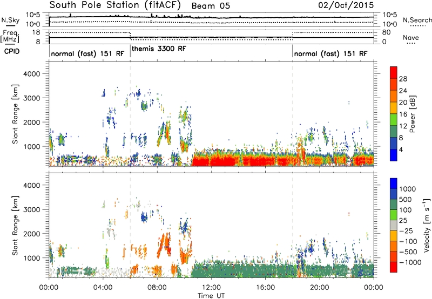Click the 'Time UT' axis title

(x=211, y=295)
